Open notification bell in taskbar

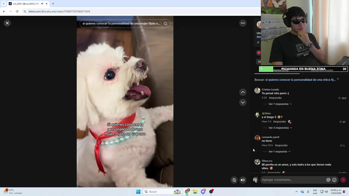(x=344, y=192)
